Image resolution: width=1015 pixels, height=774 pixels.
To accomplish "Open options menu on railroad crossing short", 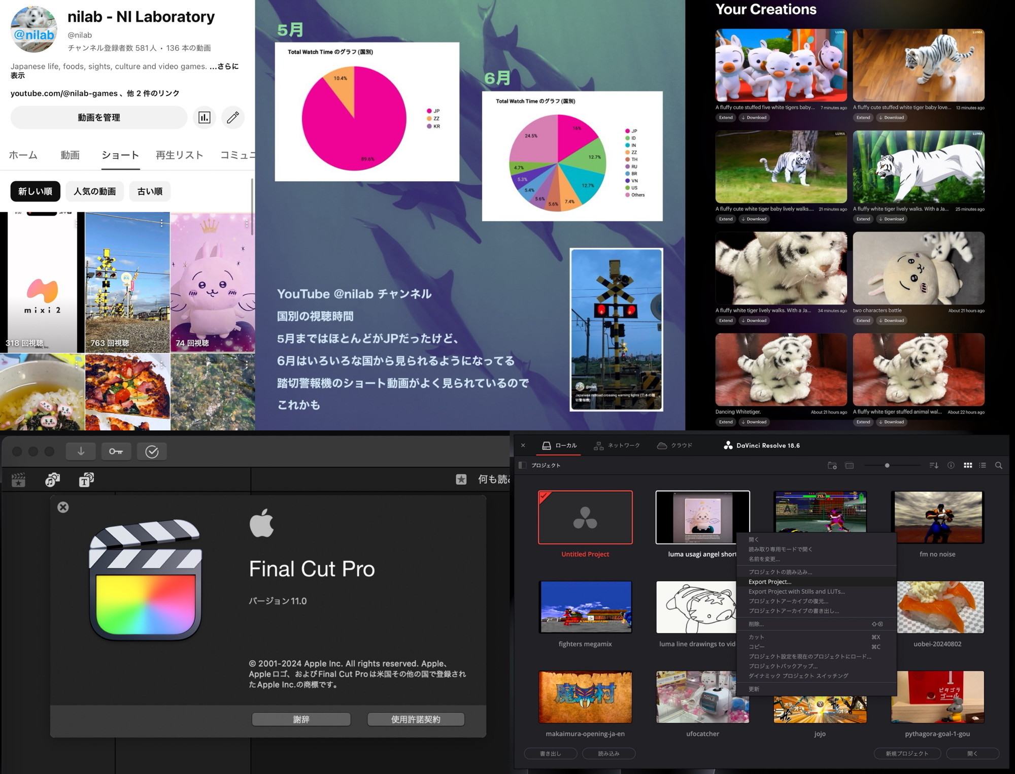I will (x=161, y=223).
